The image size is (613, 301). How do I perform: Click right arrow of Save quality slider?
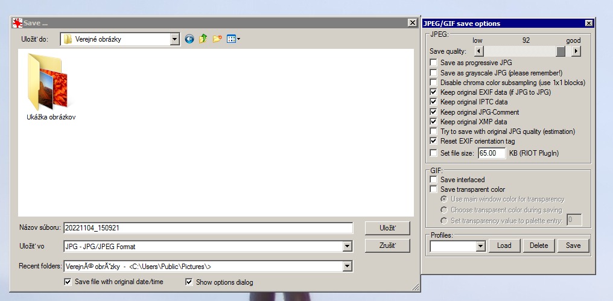point(576,51)
